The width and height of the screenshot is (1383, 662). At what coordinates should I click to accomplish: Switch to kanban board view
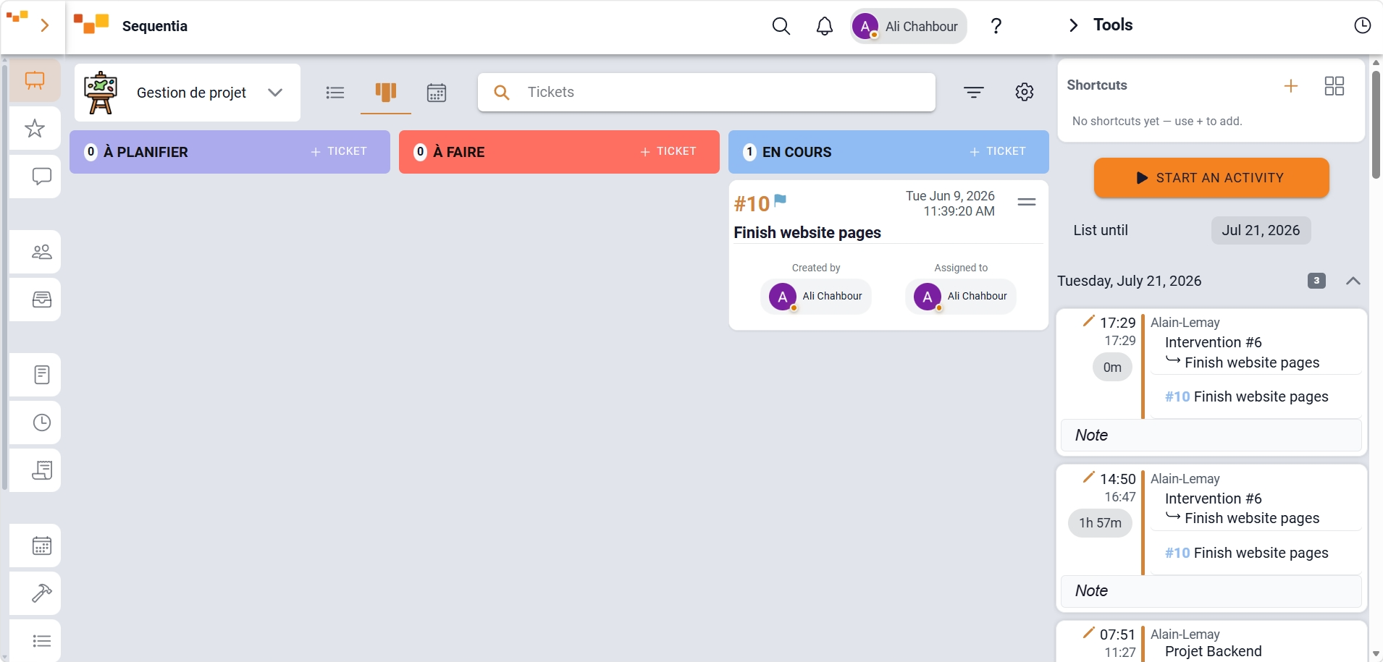pyautogui.click(x=386, y=92)
